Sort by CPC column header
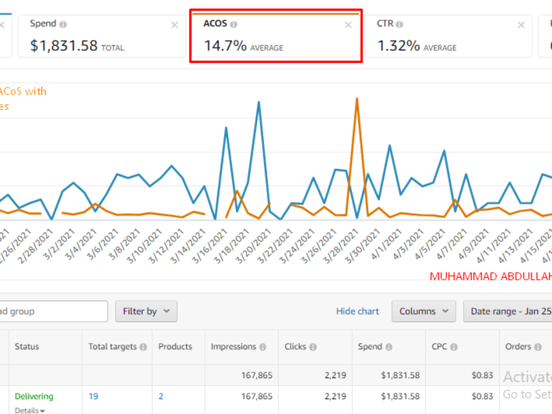The height and width of the screenshot is (414, 552). tap(439, 347)
